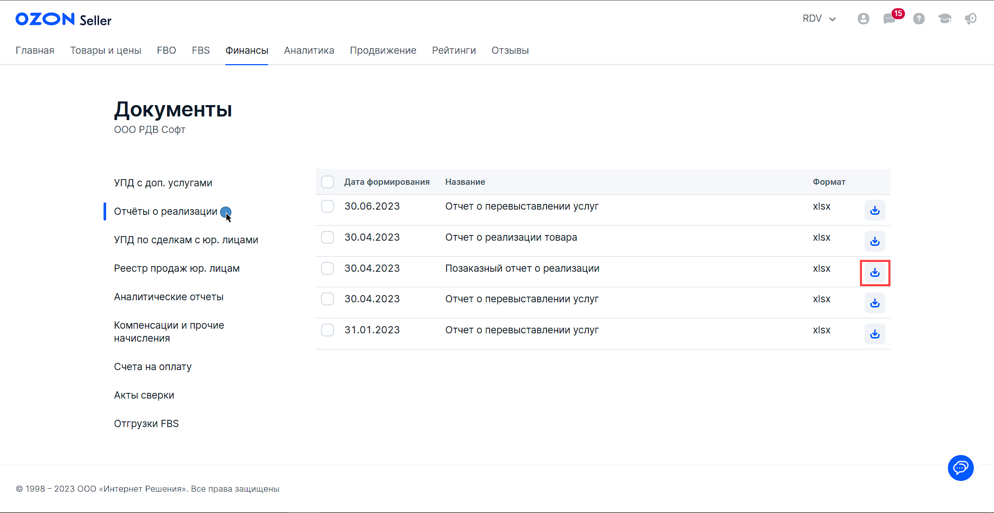Open the training graduation cap icon
The height and width of the screenshot is (513, 994).
[x=944, y=19]
